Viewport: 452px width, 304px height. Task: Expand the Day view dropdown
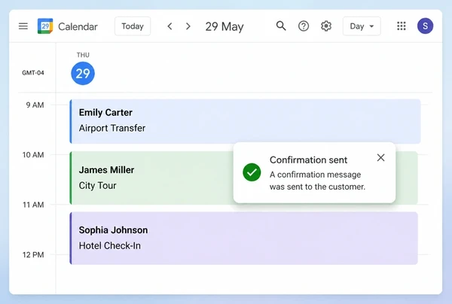click(362, 26)
